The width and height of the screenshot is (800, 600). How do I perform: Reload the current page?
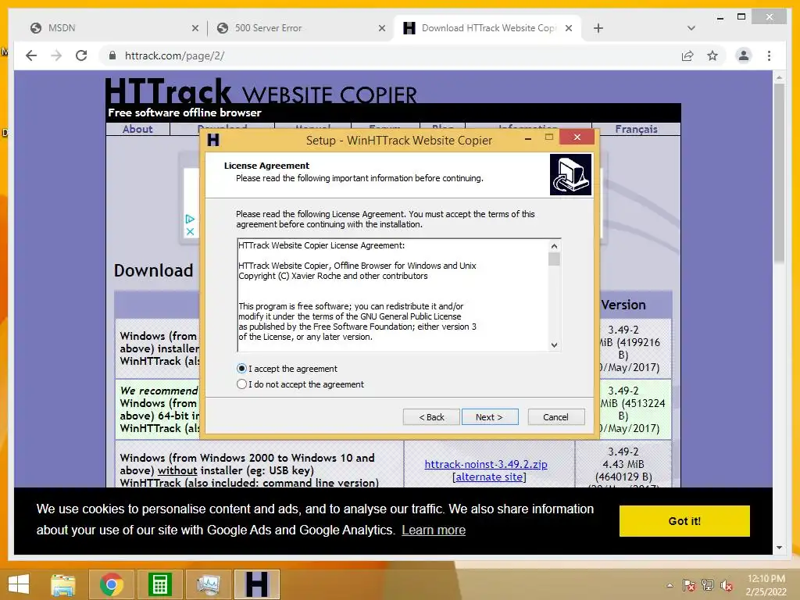click(81, 55)
